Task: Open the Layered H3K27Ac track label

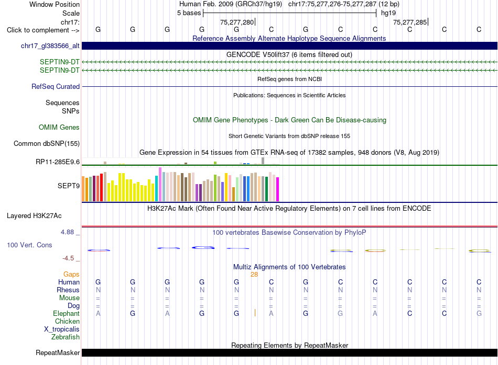Action: pyautogui.click(x=34, y=216)
